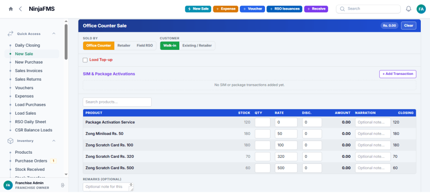Click Qty field for Zong Scratch Card Rs. 500

click(x=262, y=168)
